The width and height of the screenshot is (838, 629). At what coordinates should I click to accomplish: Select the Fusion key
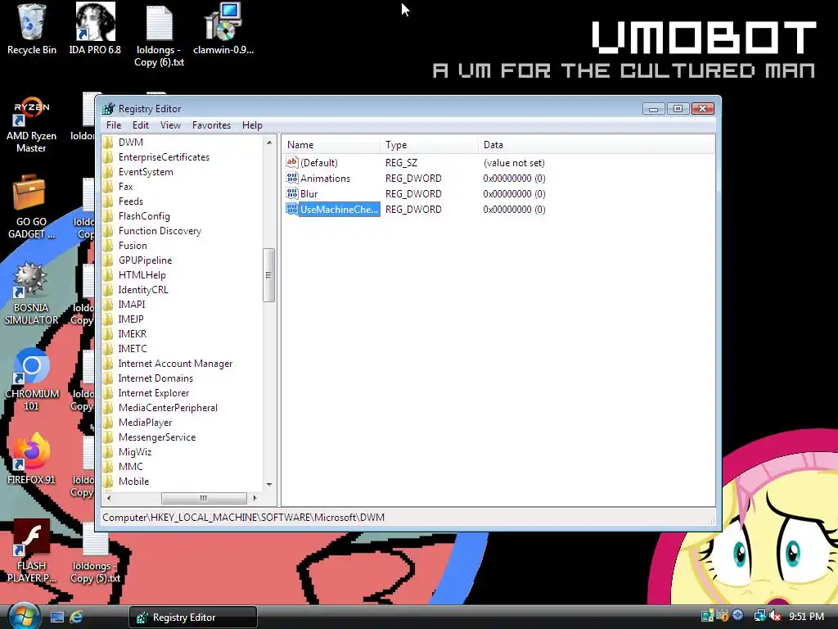[133, 246]
